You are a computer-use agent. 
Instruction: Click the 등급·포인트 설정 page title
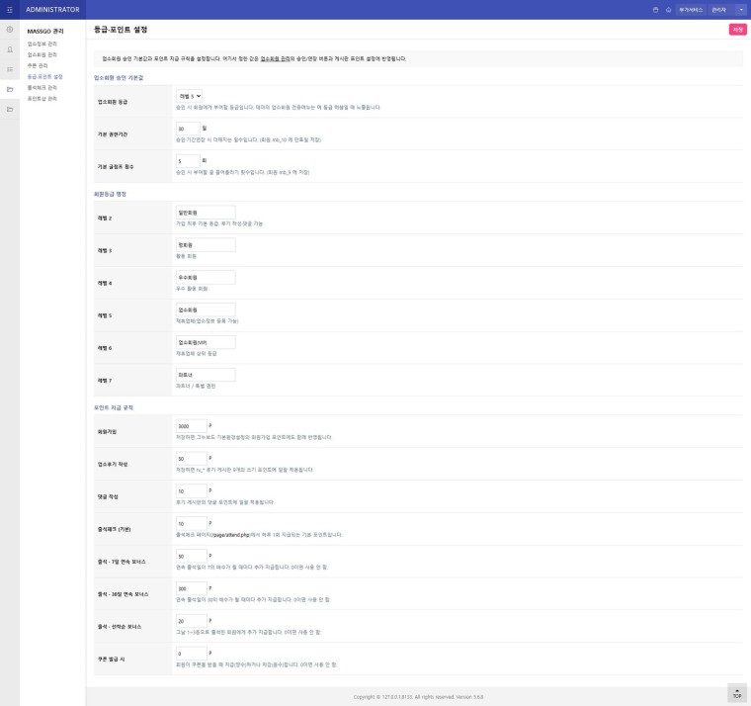click(x=121, y=30)
